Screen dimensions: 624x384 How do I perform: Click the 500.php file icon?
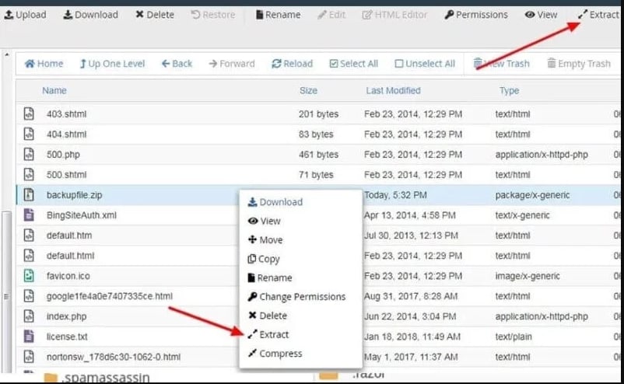29,154
